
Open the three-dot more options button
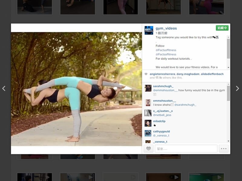pos(224,148)
